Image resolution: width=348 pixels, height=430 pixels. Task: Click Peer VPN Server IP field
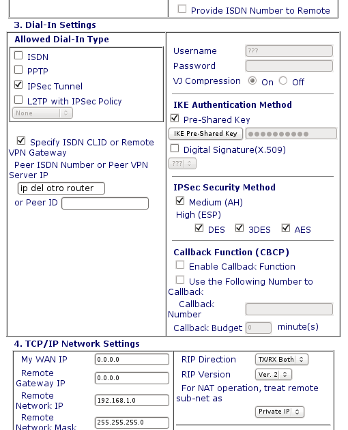coord(61,188)
